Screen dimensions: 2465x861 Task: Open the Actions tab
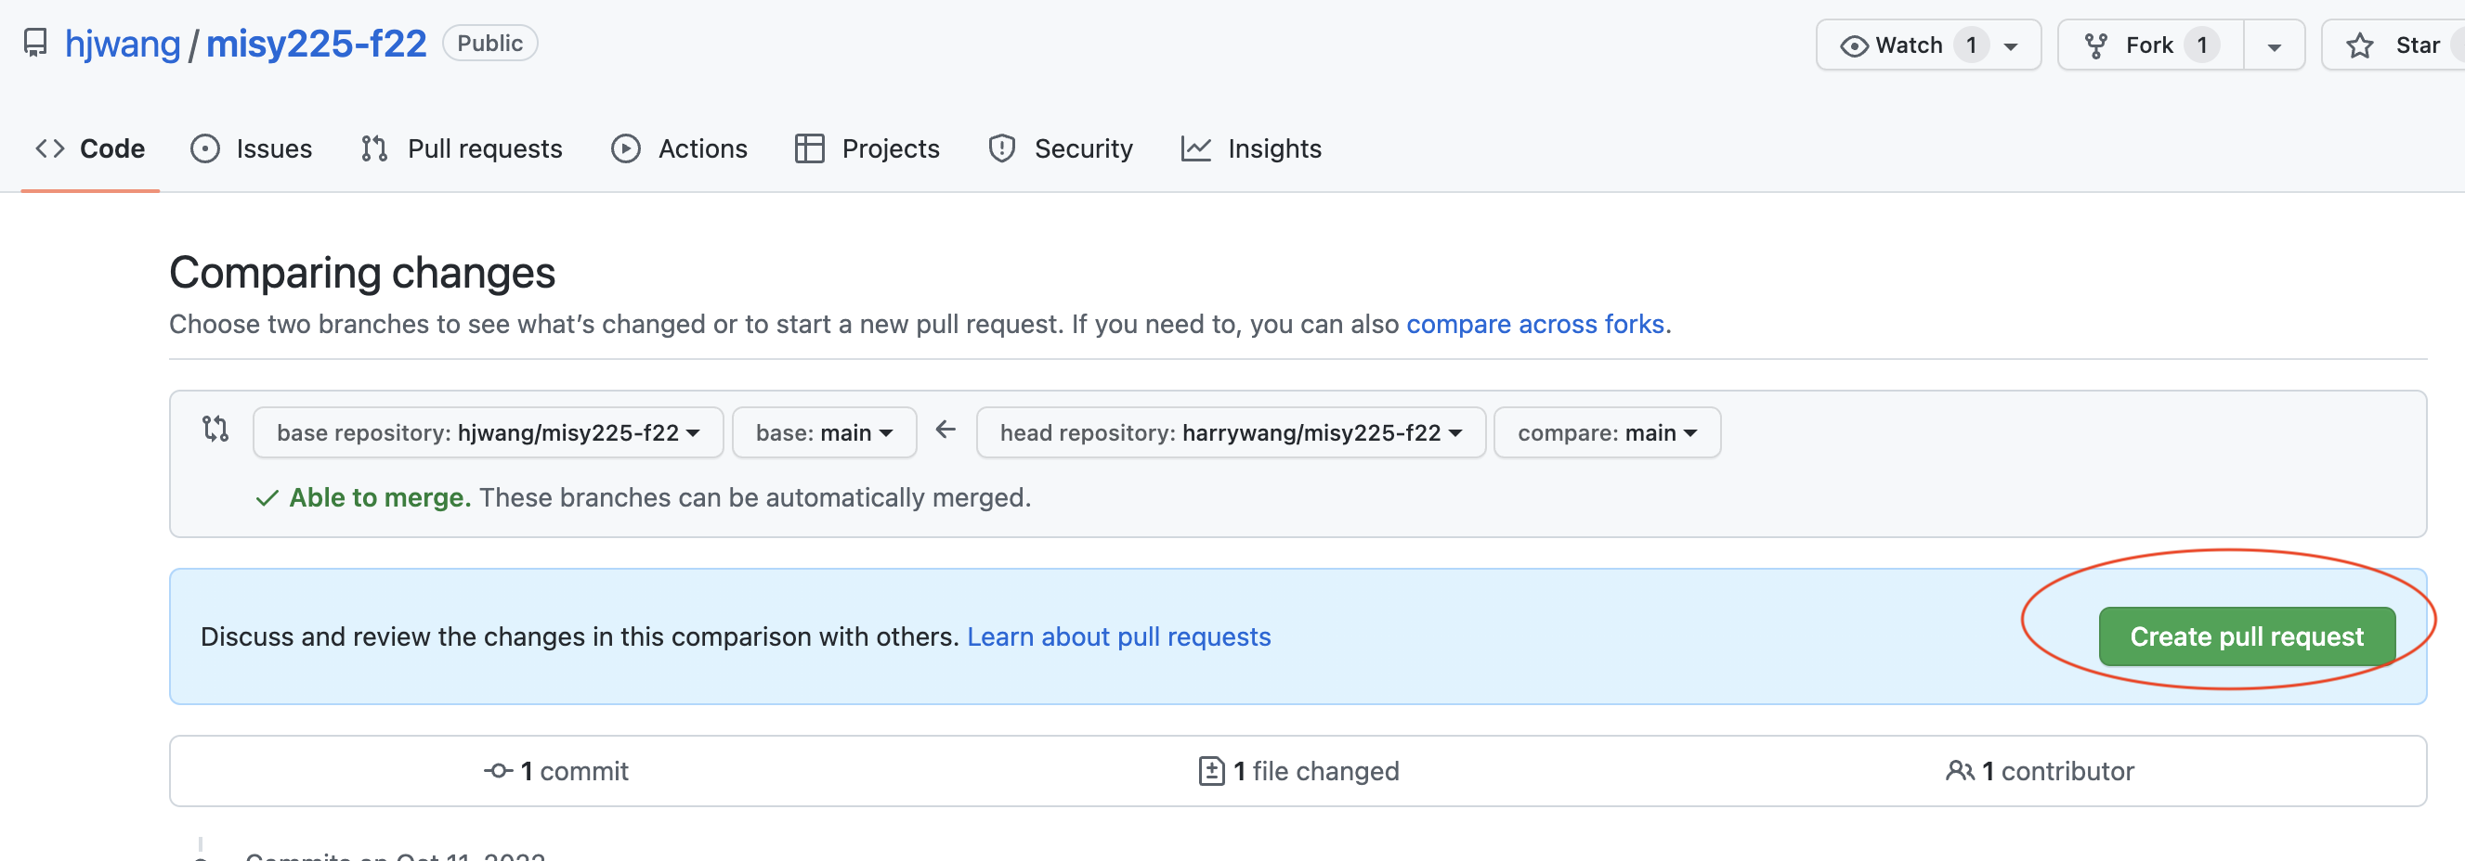tap(679, 149)
